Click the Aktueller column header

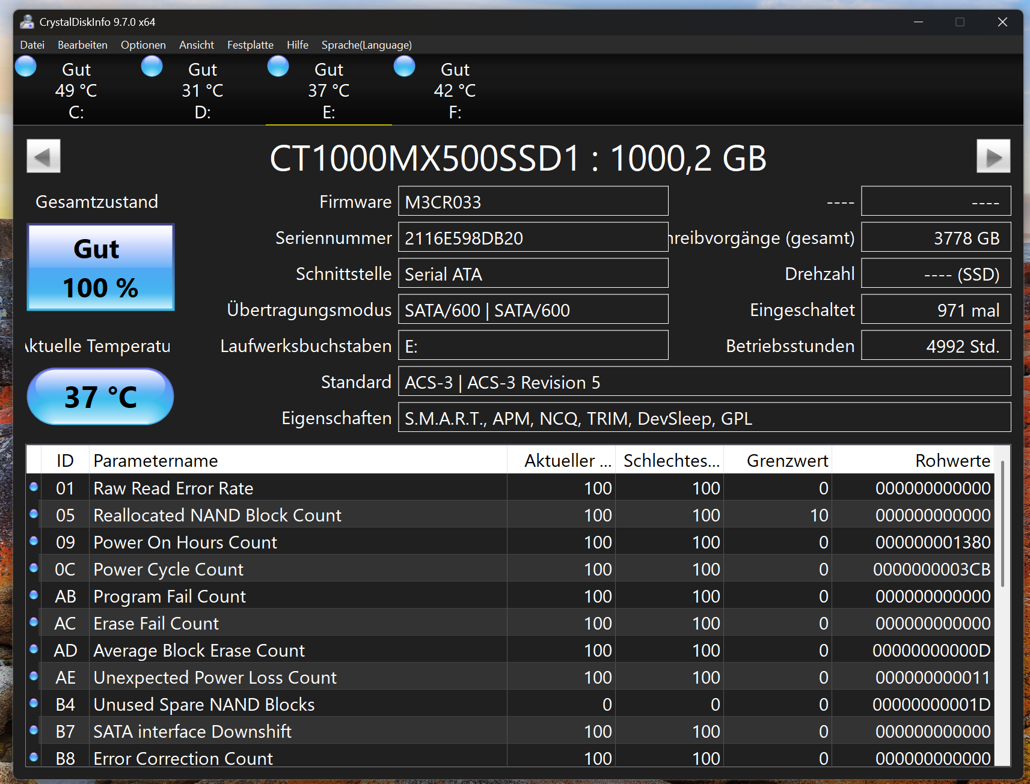point(562,460)
